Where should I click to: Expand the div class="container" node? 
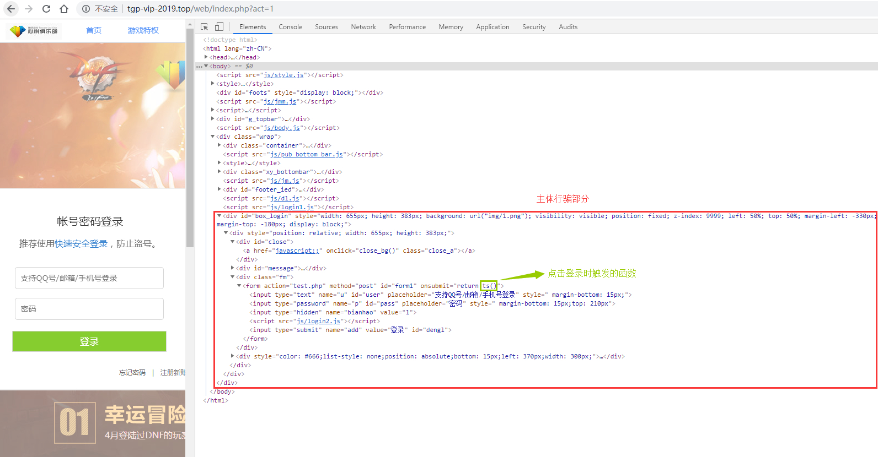pos(219,145)
